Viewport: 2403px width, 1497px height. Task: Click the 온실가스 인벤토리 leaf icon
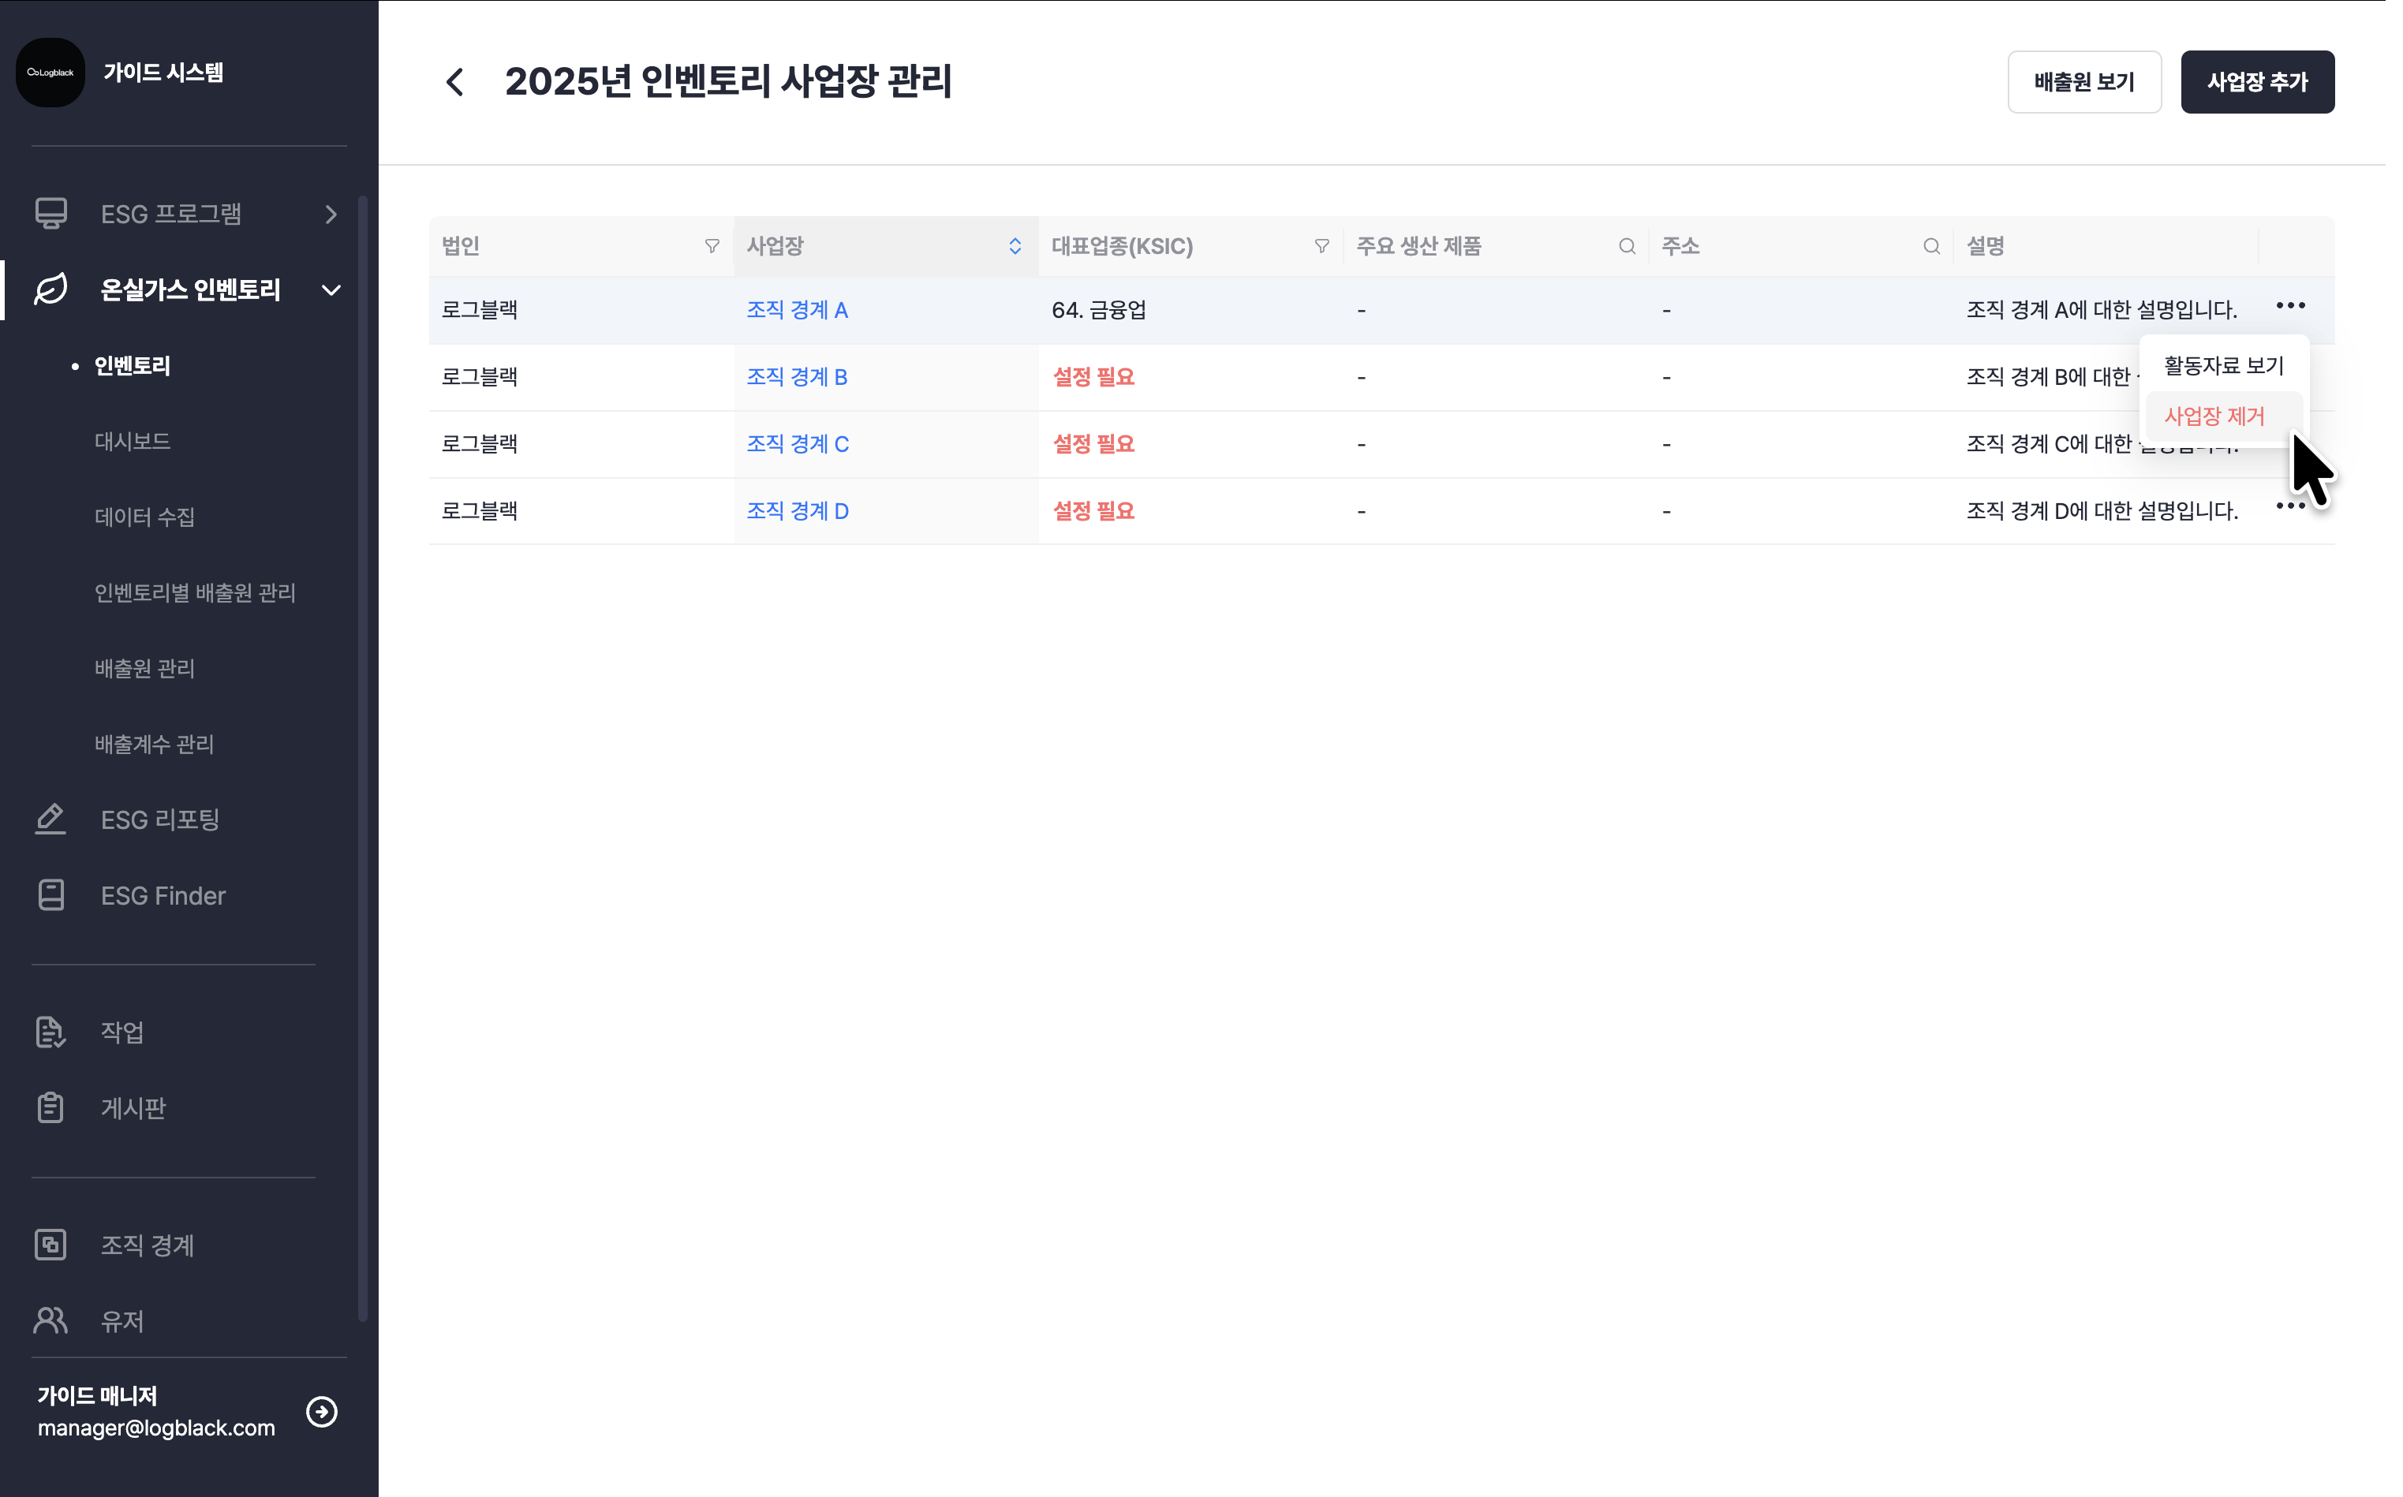pos(50,289)
